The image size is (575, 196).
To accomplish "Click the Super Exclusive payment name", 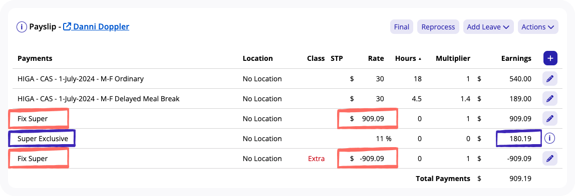I will [x=43, y=139].
